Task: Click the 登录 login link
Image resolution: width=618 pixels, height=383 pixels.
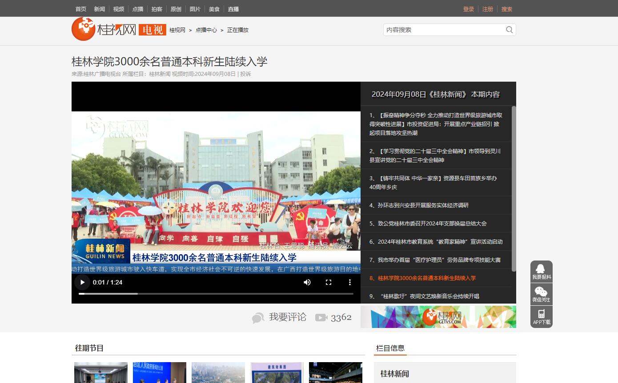Action: coord(469,9)
